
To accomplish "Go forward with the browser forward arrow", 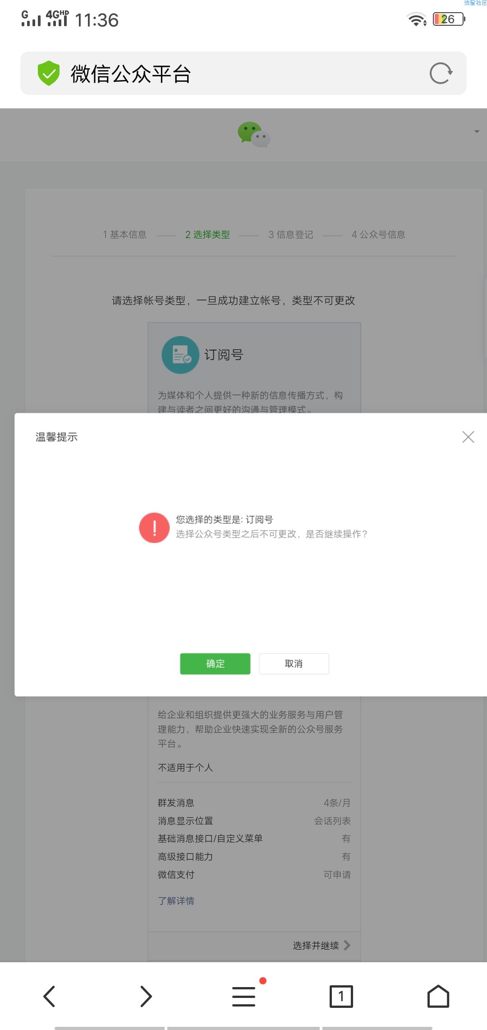I will point(146,996).
